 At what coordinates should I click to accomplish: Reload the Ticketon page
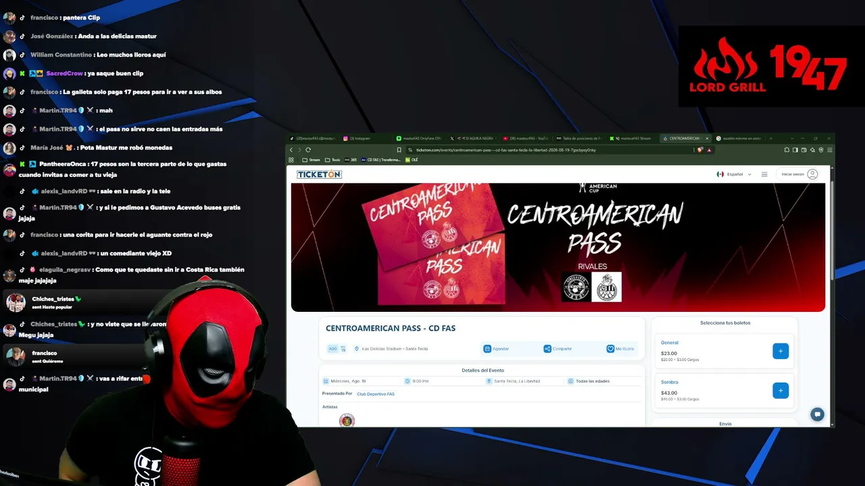(308, 150)
